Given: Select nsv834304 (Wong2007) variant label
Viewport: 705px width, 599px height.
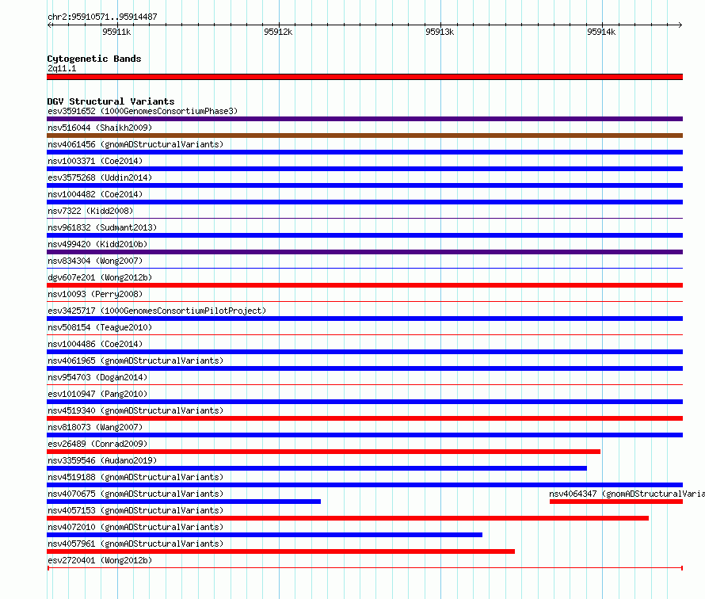Looking at the screenshot, I should pos(95,261).
